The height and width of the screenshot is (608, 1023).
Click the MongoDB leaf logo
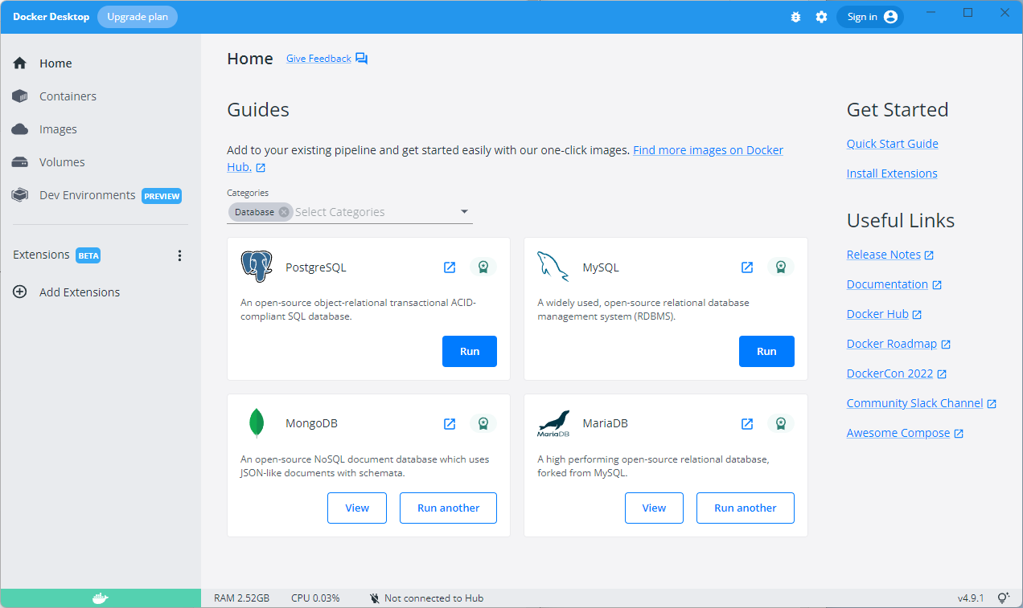coord(257,423)
